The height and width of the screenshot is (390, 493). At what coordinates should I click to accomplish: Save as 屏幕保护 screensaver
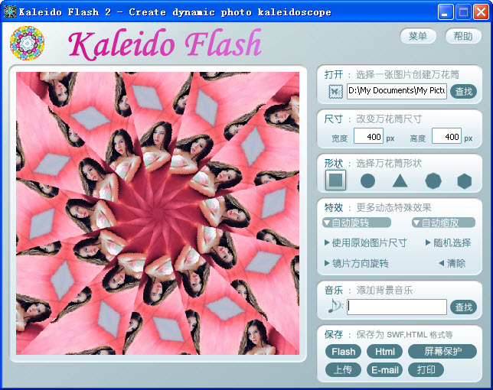coord(442,351)
